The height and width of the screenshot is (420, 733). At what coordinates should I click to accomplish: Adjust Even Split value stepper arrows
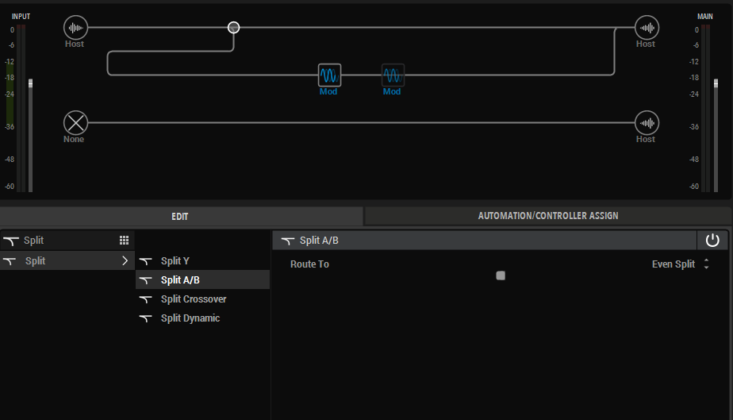706,264
